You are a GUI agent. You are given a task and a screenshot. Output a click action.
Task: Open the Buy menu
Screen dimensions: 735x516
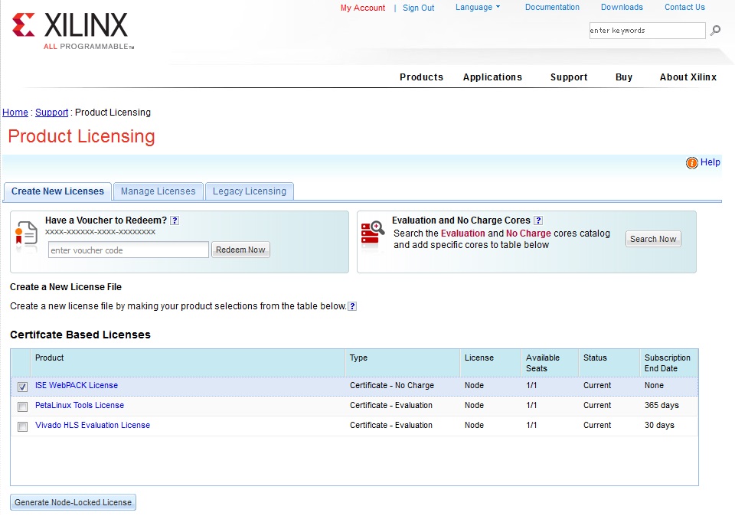[624, 77]
